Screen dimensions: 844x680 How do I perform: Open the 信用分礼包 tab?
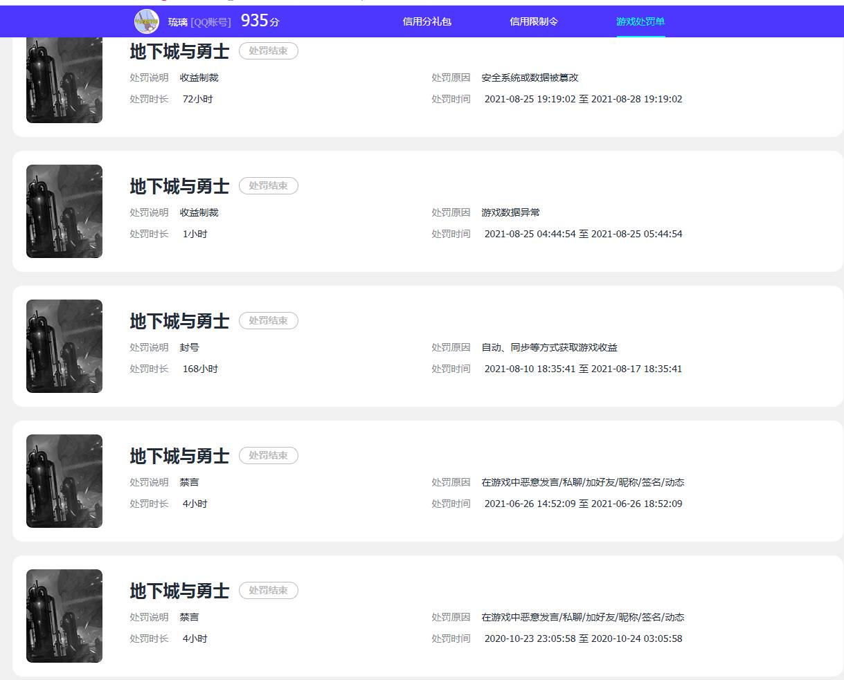point(427,21)
